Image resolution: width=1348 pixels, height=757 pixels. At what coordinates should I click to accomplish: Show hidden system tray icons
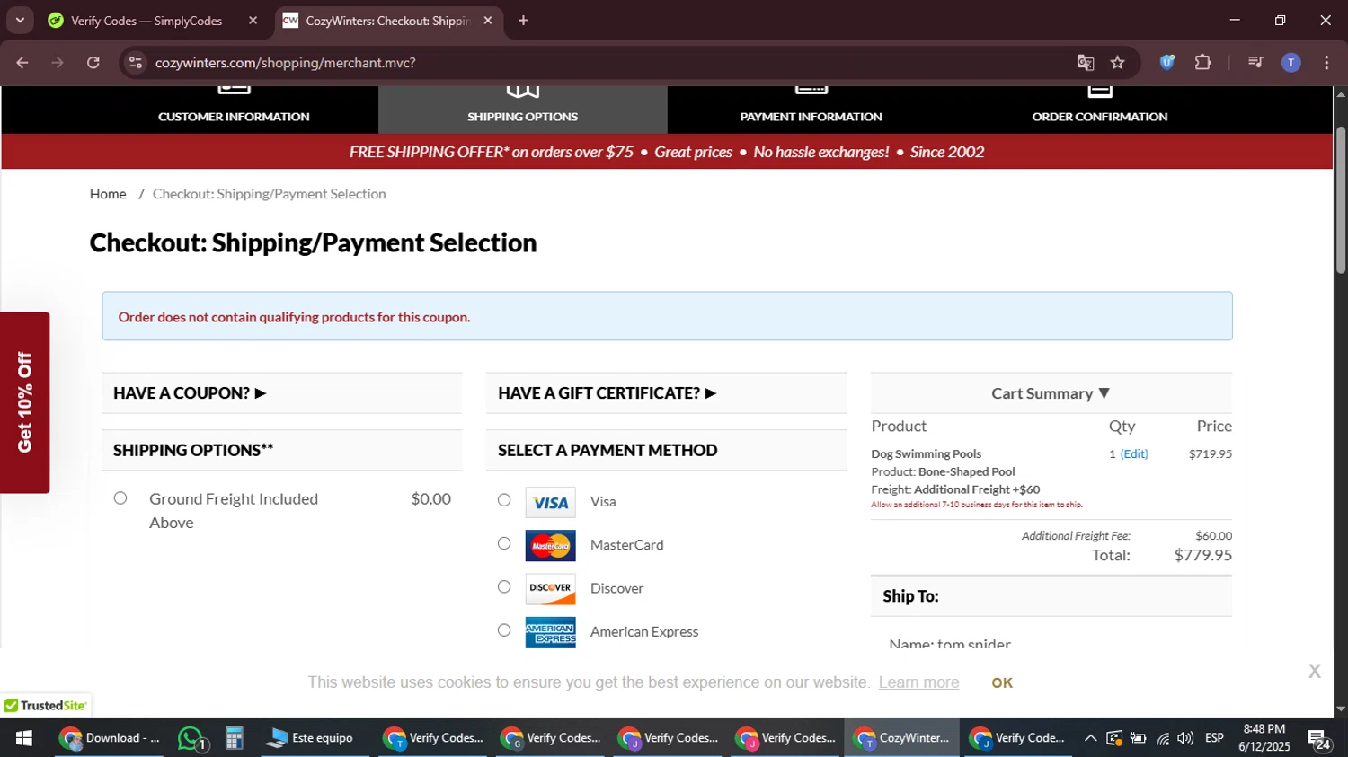point(1090,738)
